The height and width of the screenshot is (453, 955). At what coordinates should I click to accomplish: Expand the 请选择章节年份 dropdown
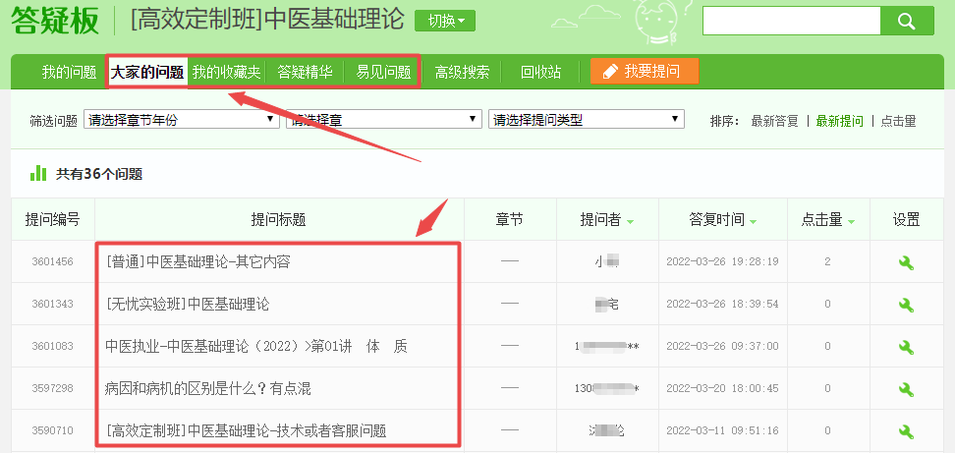click(182, 120)
